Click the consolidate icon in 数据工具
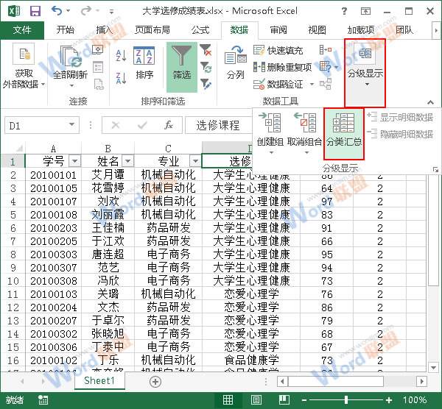The height and width of the screenshot is (409, 442). coord(326,50)
